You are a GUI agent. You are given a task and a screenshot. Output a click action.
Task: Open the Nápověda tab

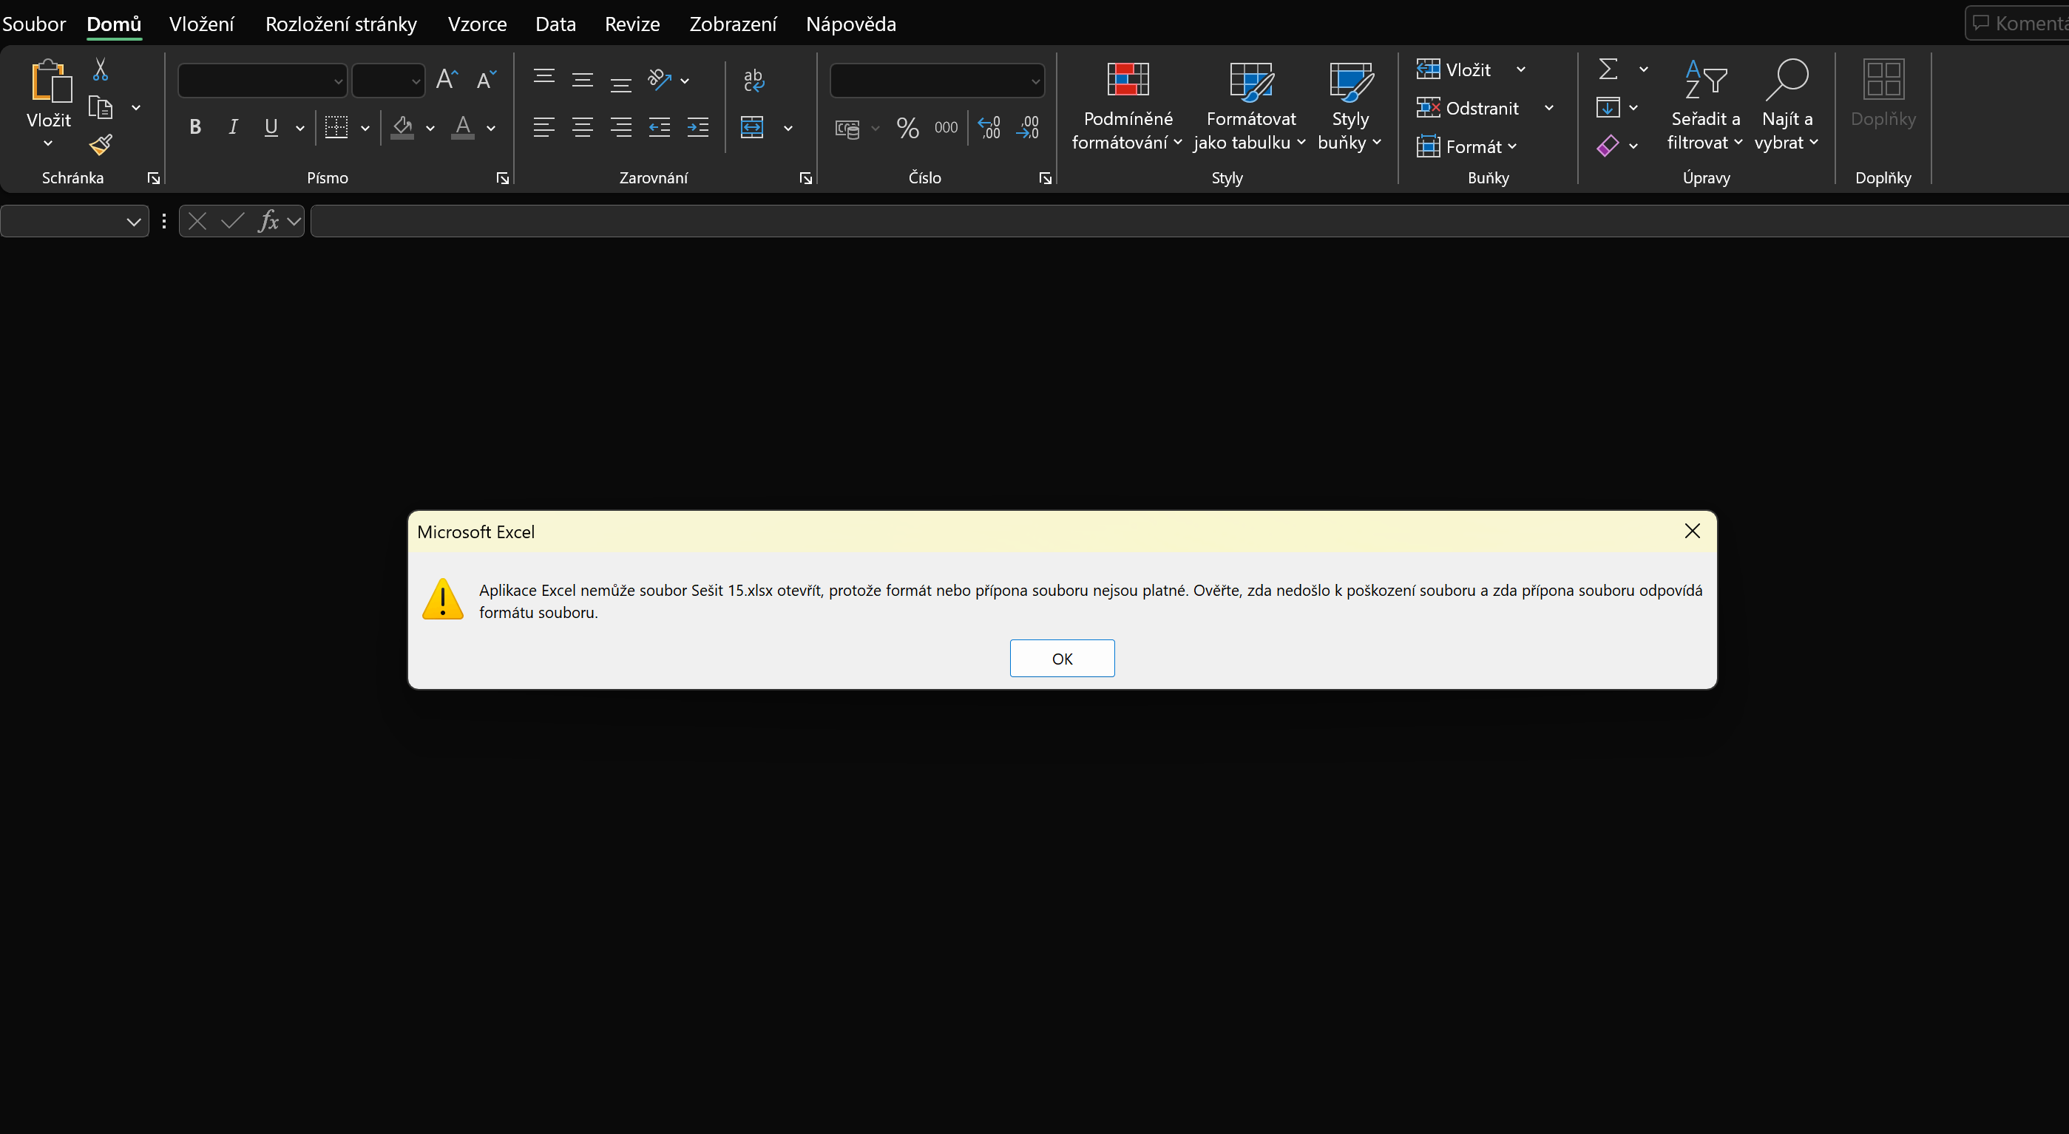[851, 24]
